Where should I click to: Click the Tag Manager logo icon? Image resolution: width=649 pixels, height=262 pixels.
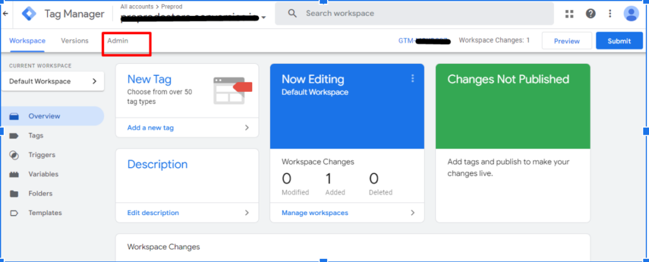click(29, 14)
